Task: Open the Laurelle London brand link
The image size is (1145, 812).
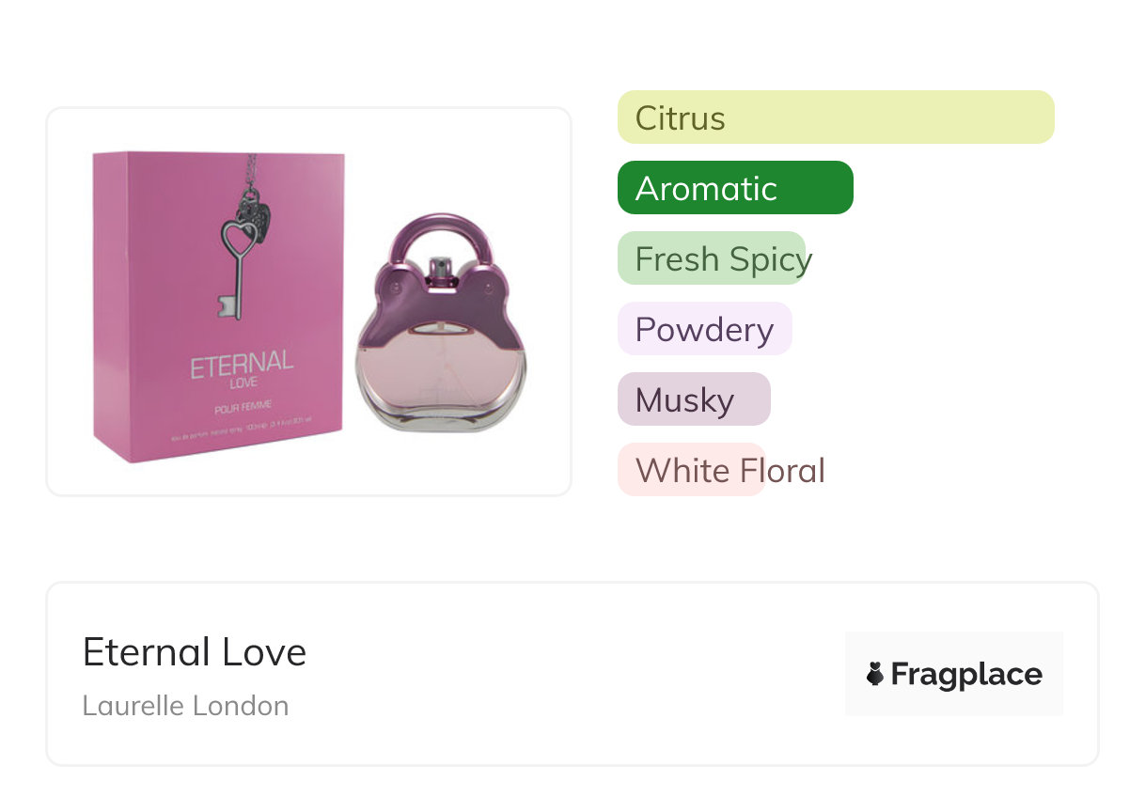Action: [x=185, y=706]
